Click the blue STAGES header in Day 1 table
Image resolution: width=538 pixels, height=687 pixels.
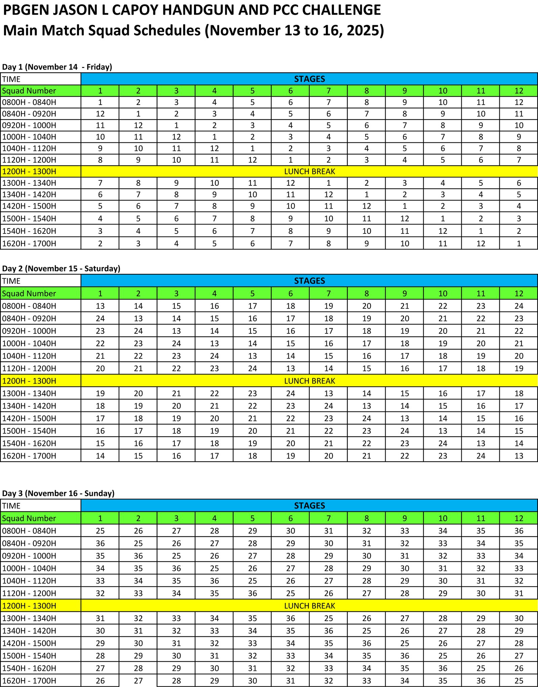(309, 79)
